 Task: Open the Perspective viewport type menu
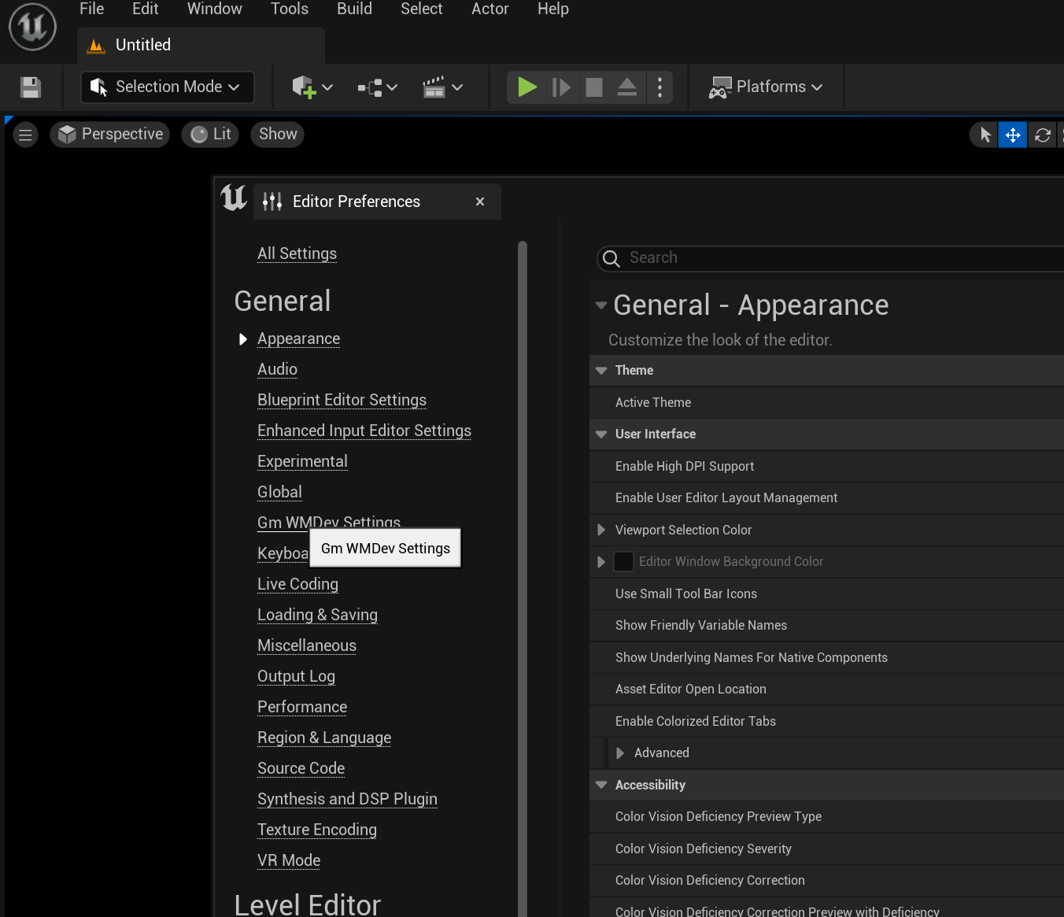pos(110,135)
